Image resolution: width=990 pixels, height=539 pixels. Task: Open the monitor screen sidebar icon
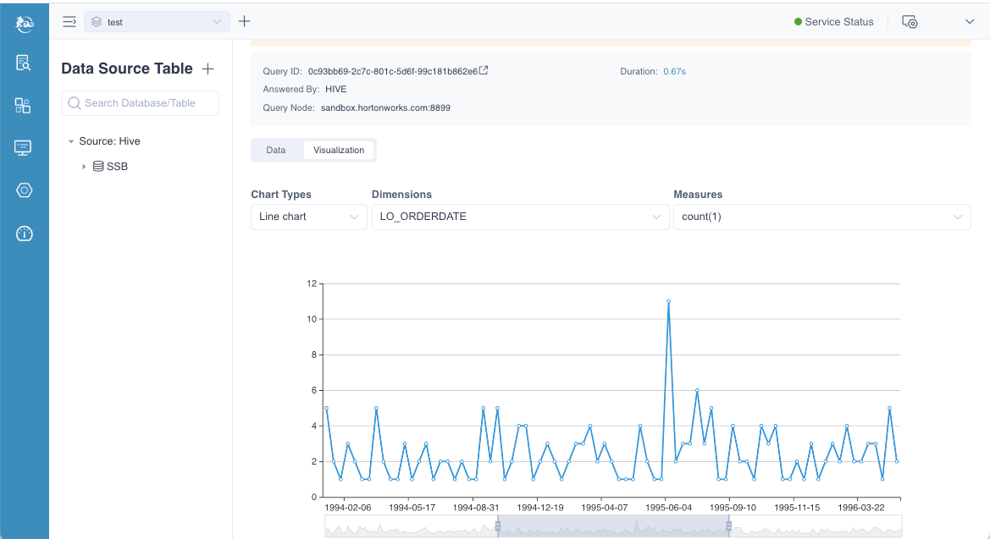[x=24, y=148]
